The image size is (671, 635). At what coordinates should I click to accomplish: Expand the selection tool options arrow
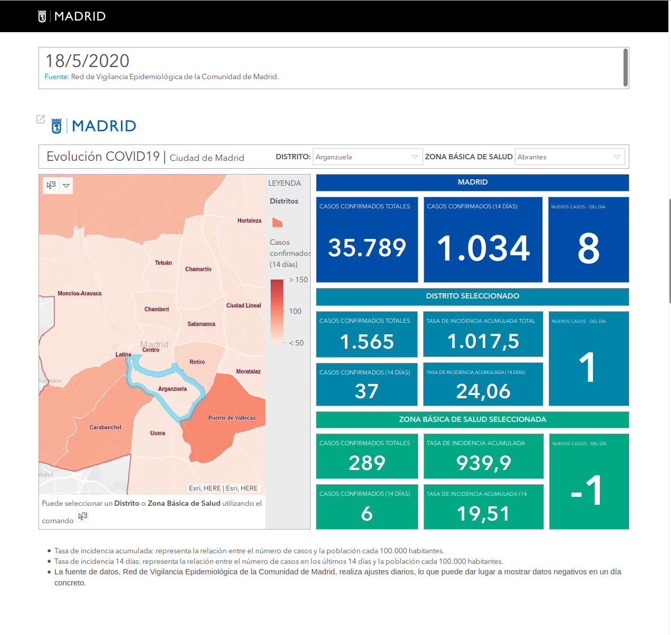point(66,186)
